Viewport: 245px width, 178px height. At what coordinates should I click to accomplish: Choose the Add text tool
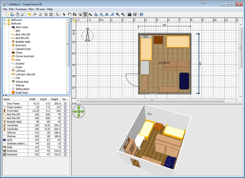tap(90, 15)
